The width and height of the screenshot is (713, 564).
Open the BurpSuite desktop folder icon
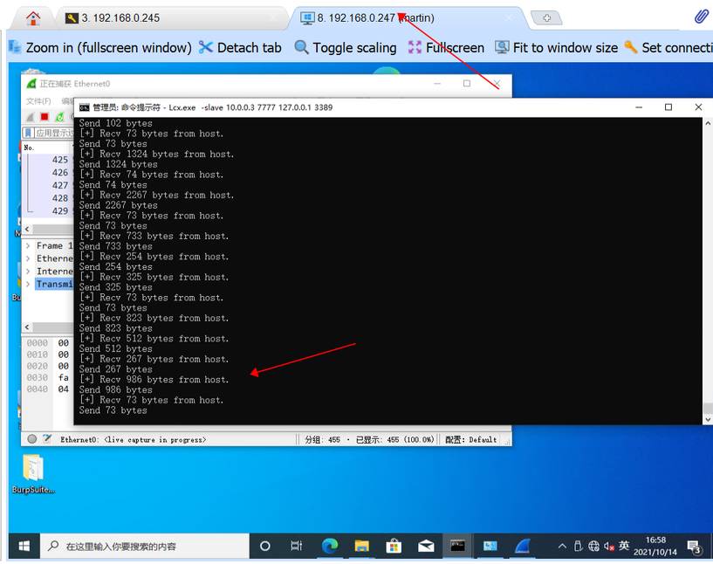(x=33, y=469)
